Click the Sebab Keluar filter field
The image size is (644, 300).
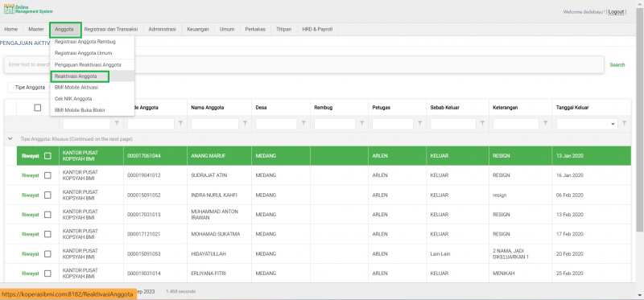coord(453,124)
